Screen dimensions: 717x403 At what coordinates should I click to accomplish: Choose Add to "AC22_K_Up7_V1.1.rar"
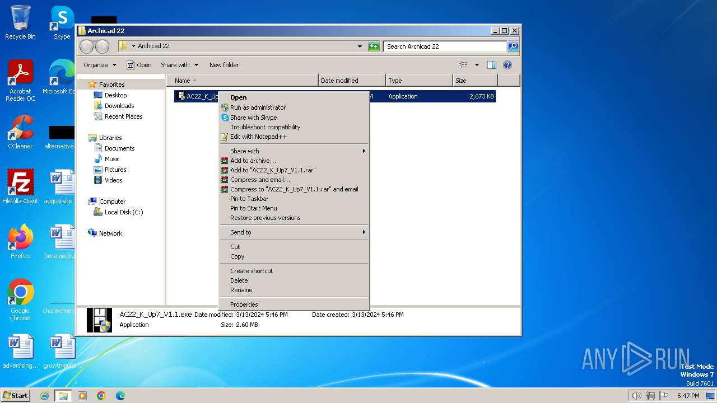294,170
